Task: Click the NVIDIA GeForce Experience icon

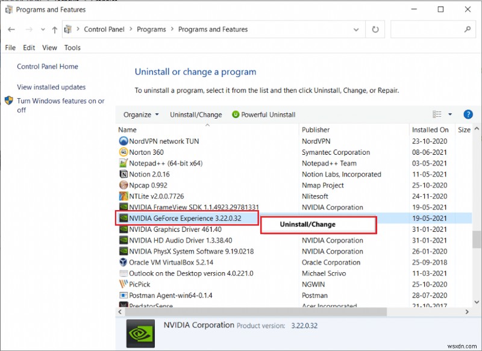Action: (x=124, y=219)
